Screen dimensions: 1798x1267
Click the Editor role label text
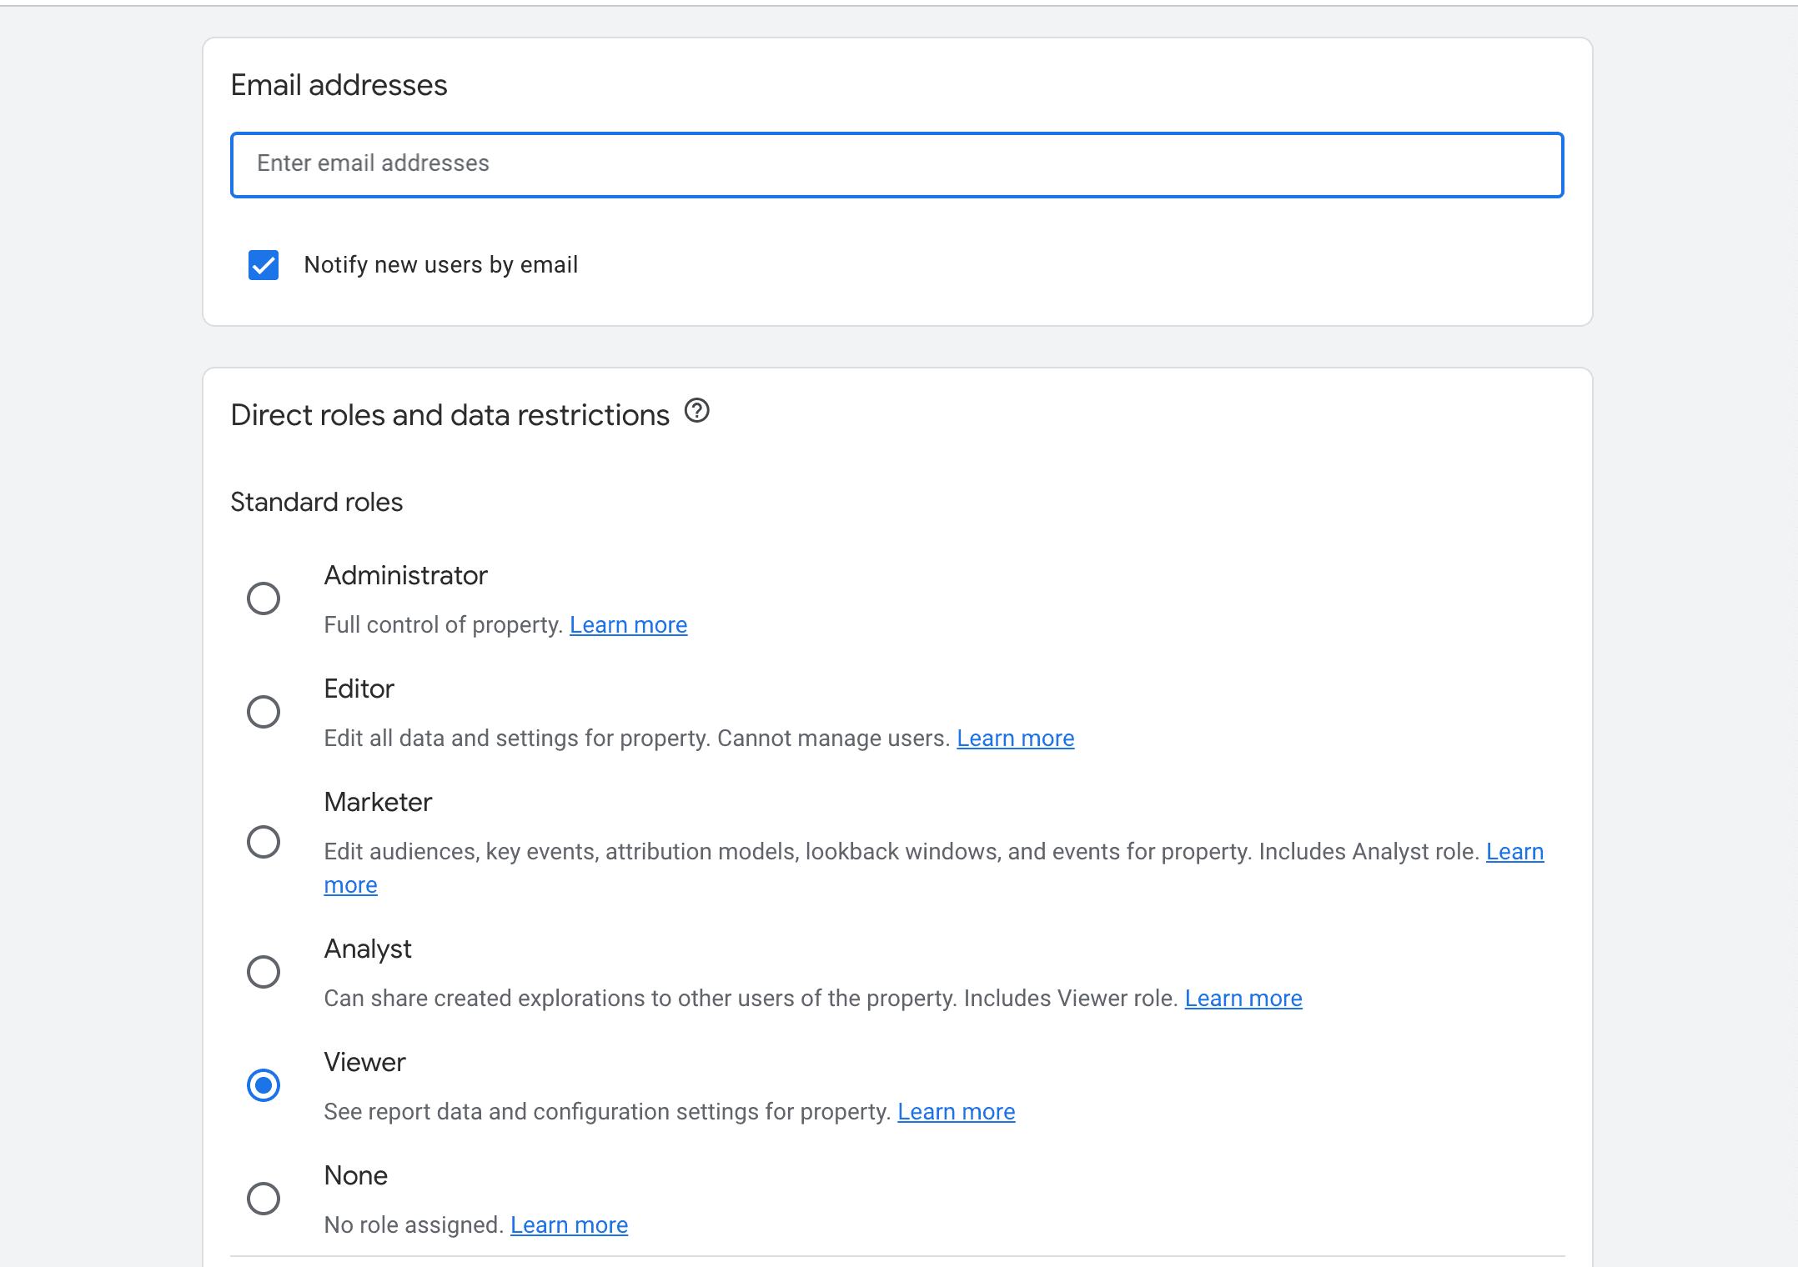[x=359, y=689]
